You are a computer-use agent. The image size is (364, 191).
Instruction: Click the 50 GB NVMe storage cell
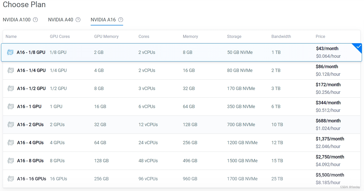pyautogui.click(x=240, y=52)
